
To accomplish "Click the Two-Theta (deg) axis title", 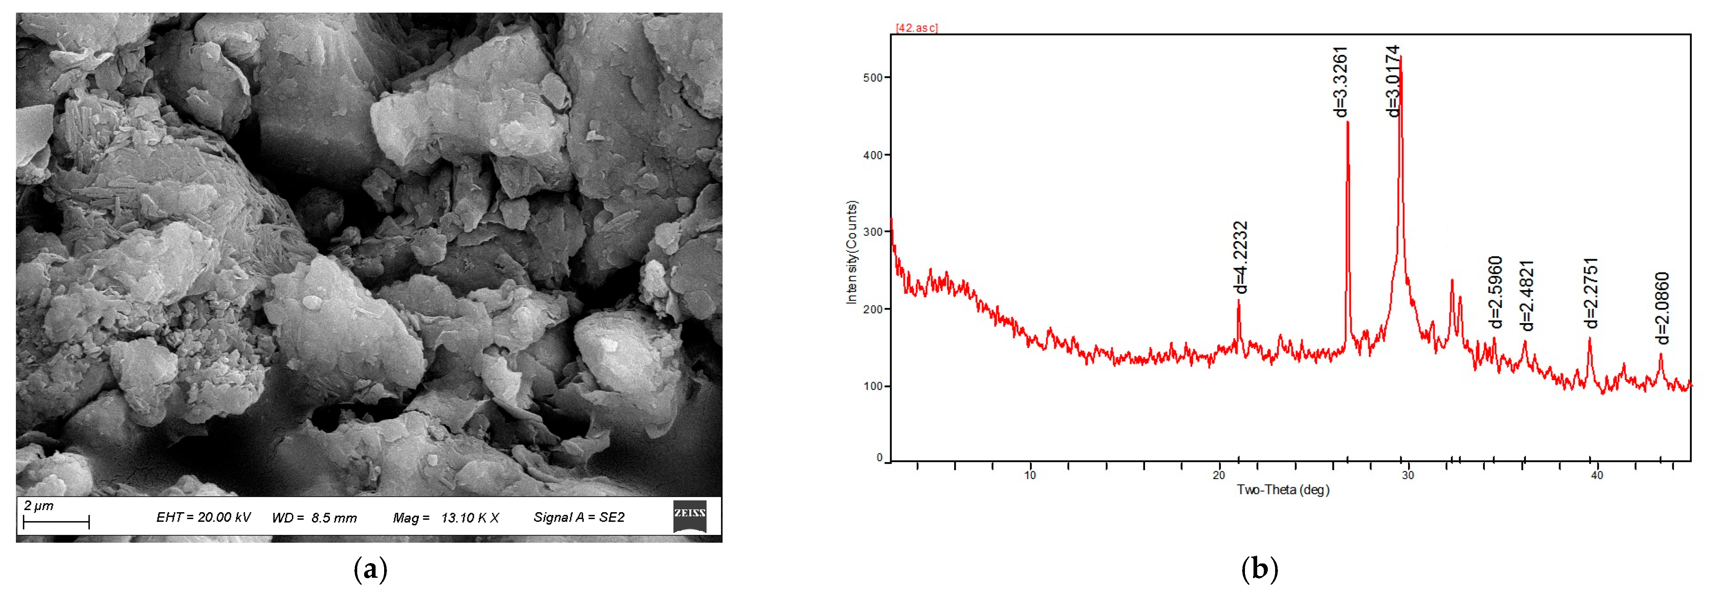I will pyautogui.click(x=1282, y=490).
